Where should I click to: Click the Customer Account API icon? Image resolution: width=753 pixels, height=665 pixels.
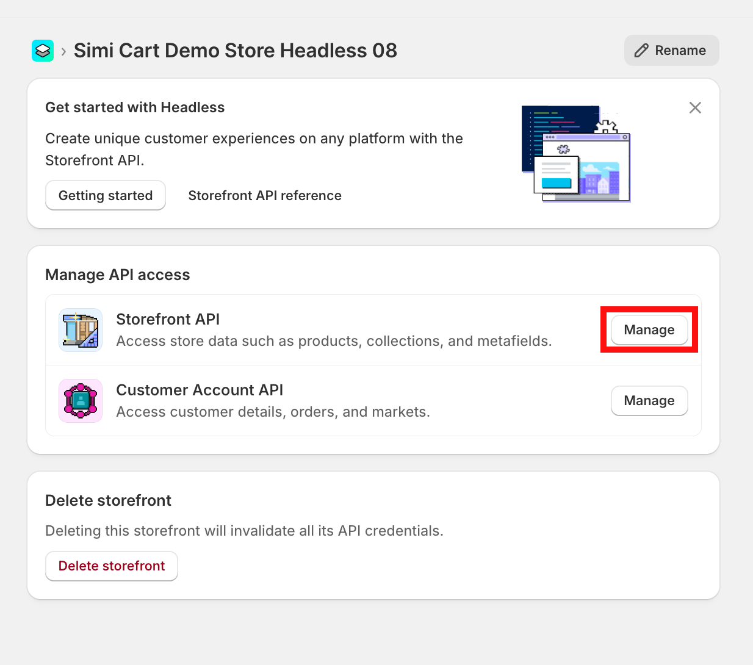81,401
